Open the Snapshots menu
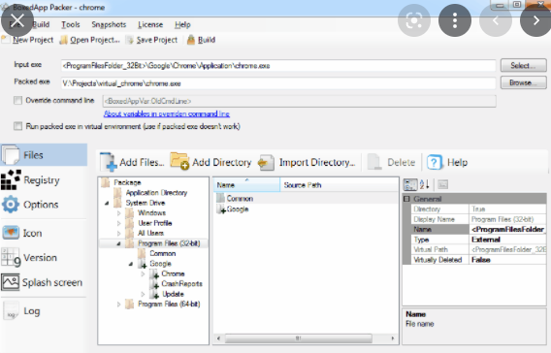 [x=109, y=24]
